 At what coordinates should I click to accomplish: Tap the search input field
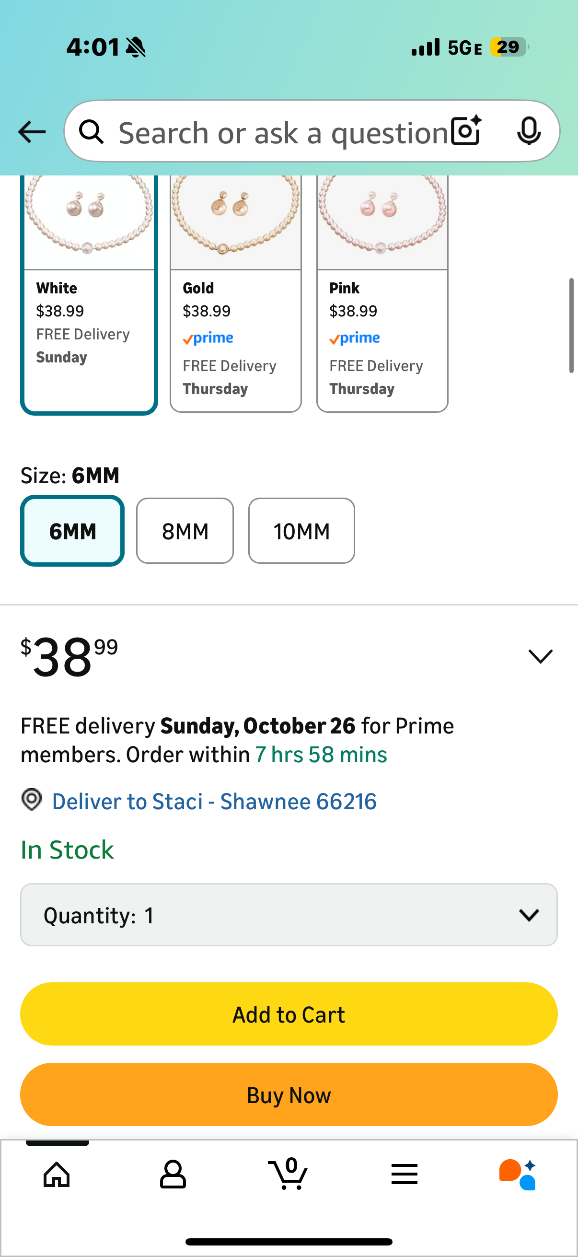point(283,132)
